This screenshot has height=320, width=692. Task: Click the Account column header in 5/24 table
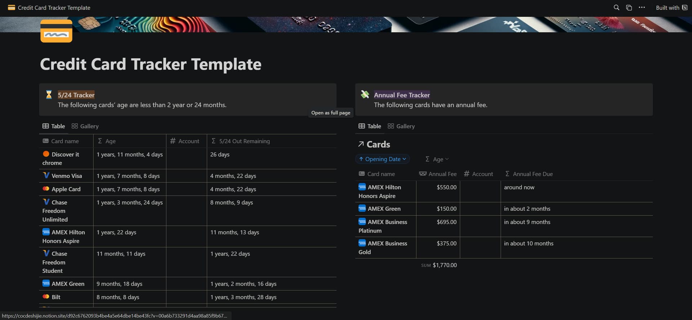pyautogui.click(x=187, y=141)
